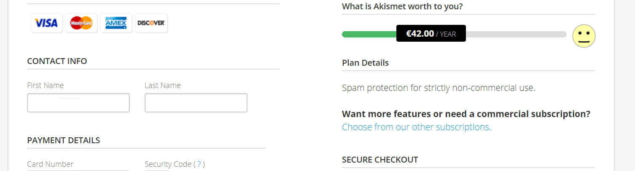Screen dimensions: 635x171
Task: Select the CONTACT INFO heading
Action: 57,61
